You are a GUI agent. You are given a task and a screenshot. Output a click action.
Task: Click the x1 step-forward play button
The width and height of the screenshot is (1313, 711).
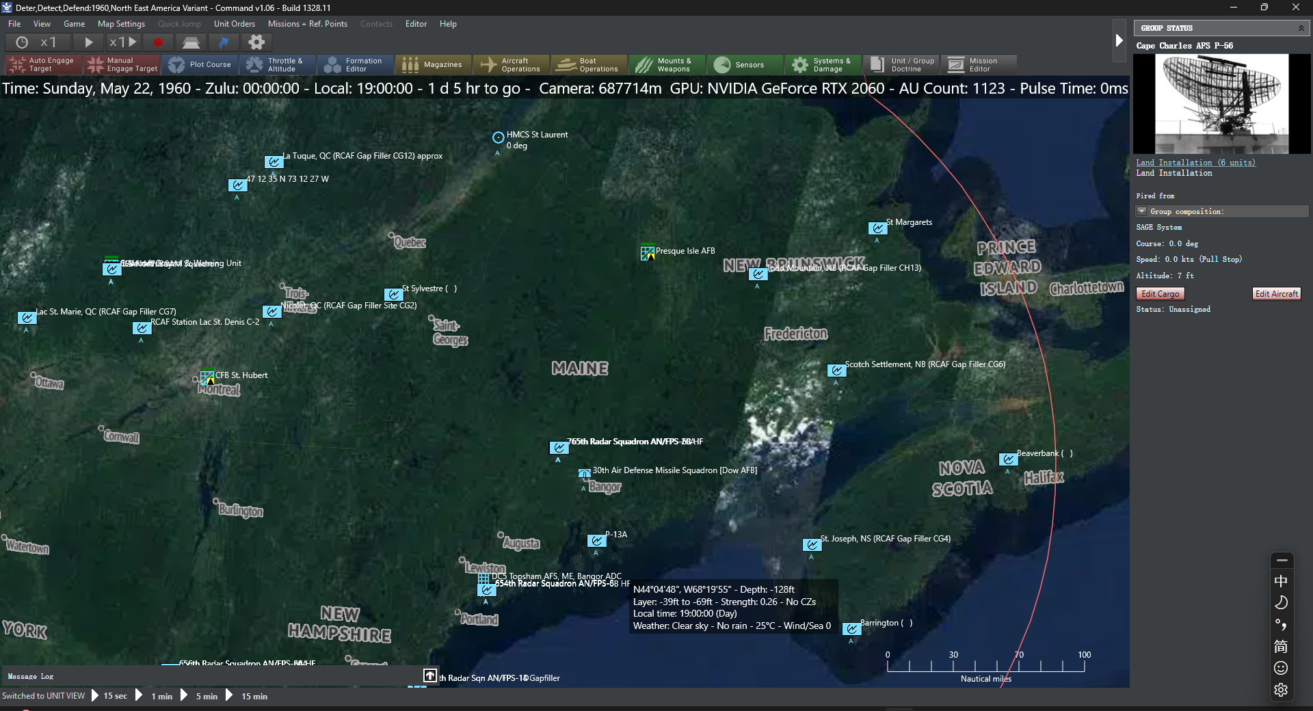(x=123, y=42)
